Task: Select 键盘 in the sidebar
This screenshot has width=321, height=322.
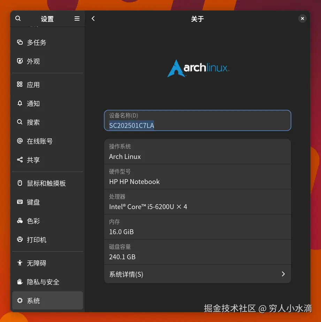Action: click(48, 202)
